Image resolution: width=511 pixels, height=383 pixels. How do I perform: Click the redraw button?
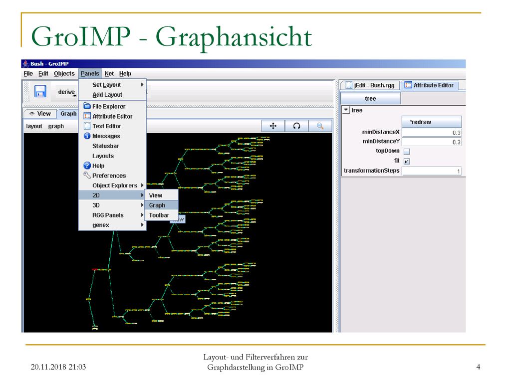[x=432, y=122]
